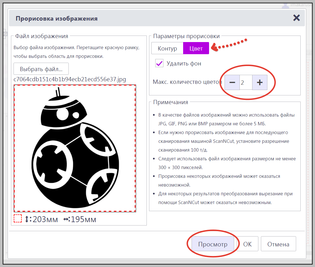Increase max color count with plus
The height and width of the screenshot is (267, 315).
[260, 82]
